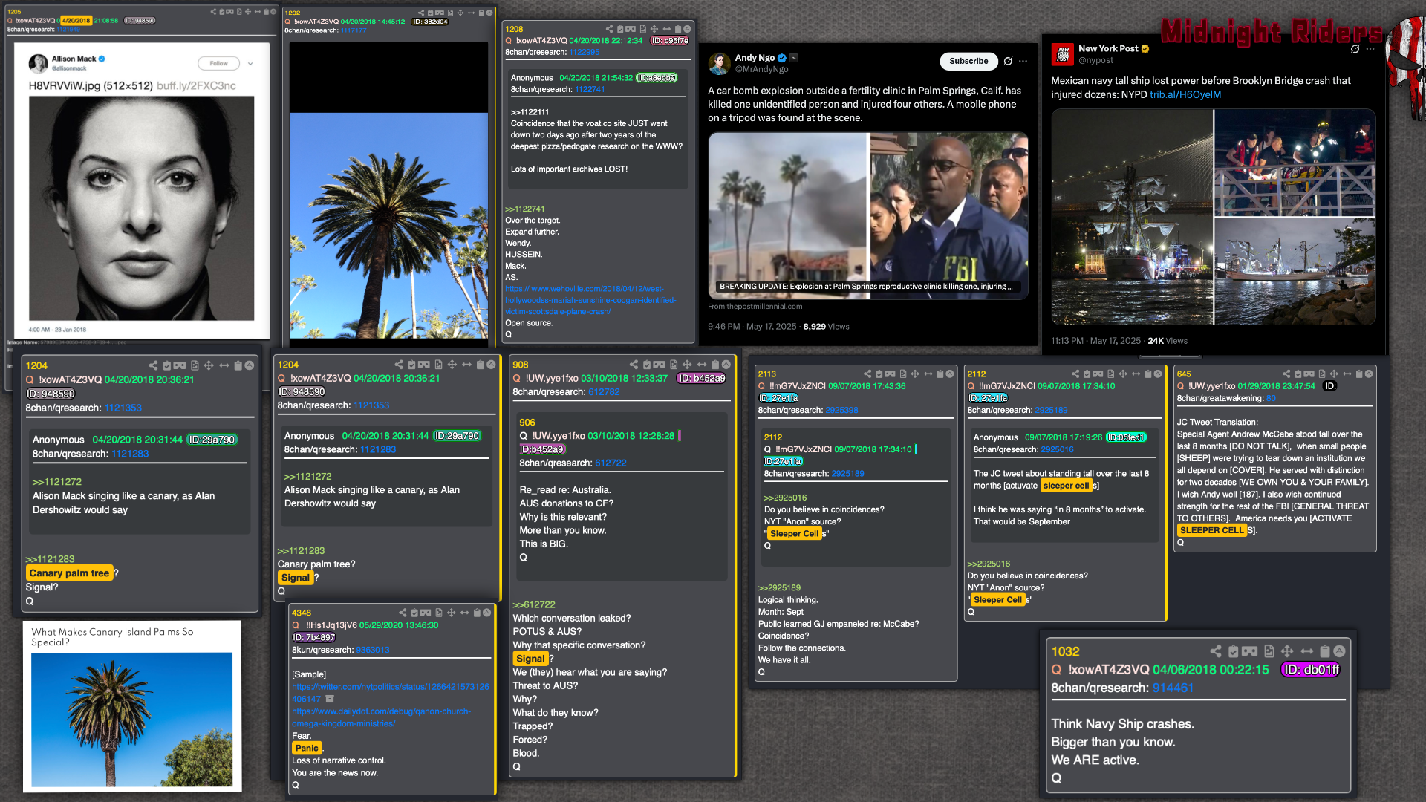Click the share icon on post 4348
The height and width of the screenshot is (802, 1426).
point(403,613)
